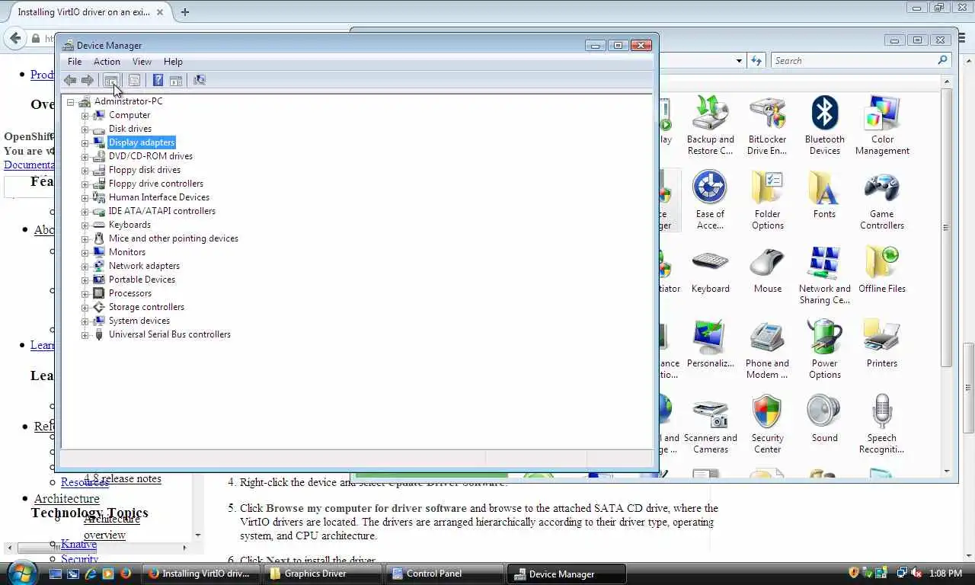Expand the Display adapters node

(85, 142)
